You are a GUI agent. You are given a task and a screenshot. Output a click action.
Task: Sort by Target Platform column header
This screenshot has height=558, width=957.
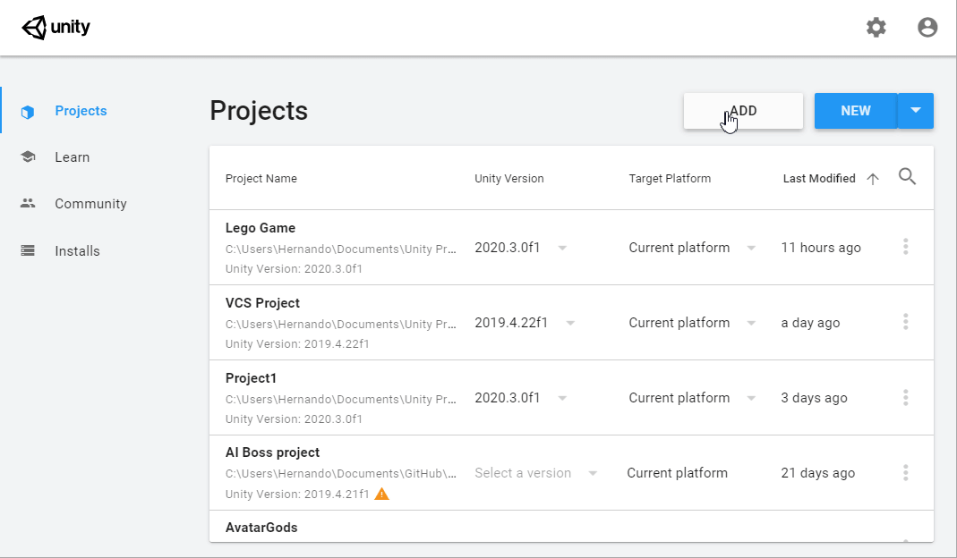(x=670, y=179)
